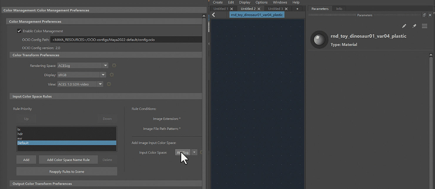Click the gear icon beside the View setting
Screen dimensions: 435x189
pos(108,84)
